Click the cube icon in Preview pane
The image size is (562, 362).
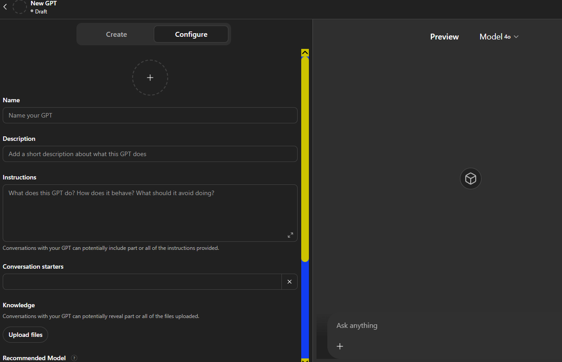pyautogui.click(x=470, y=179)
